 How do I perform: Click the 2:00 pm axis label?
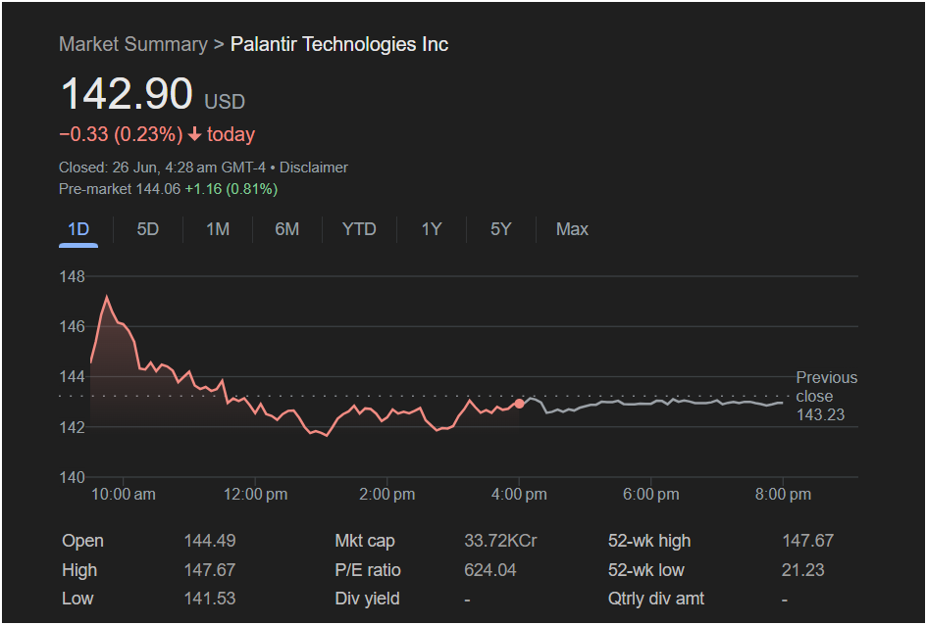[387, 495]
